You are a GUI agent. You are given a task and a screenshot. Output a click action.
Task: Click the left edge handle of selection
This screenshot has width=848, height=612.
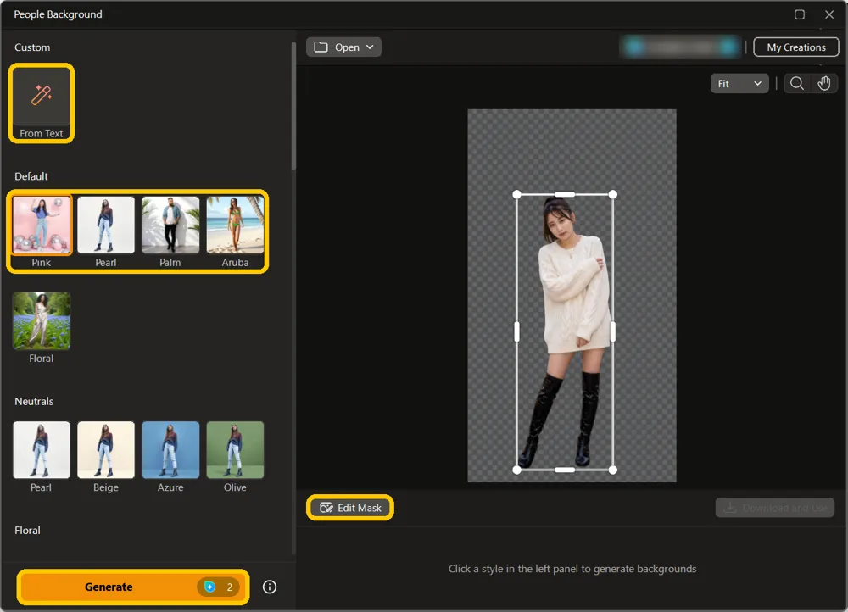click(x=517, y=332)
